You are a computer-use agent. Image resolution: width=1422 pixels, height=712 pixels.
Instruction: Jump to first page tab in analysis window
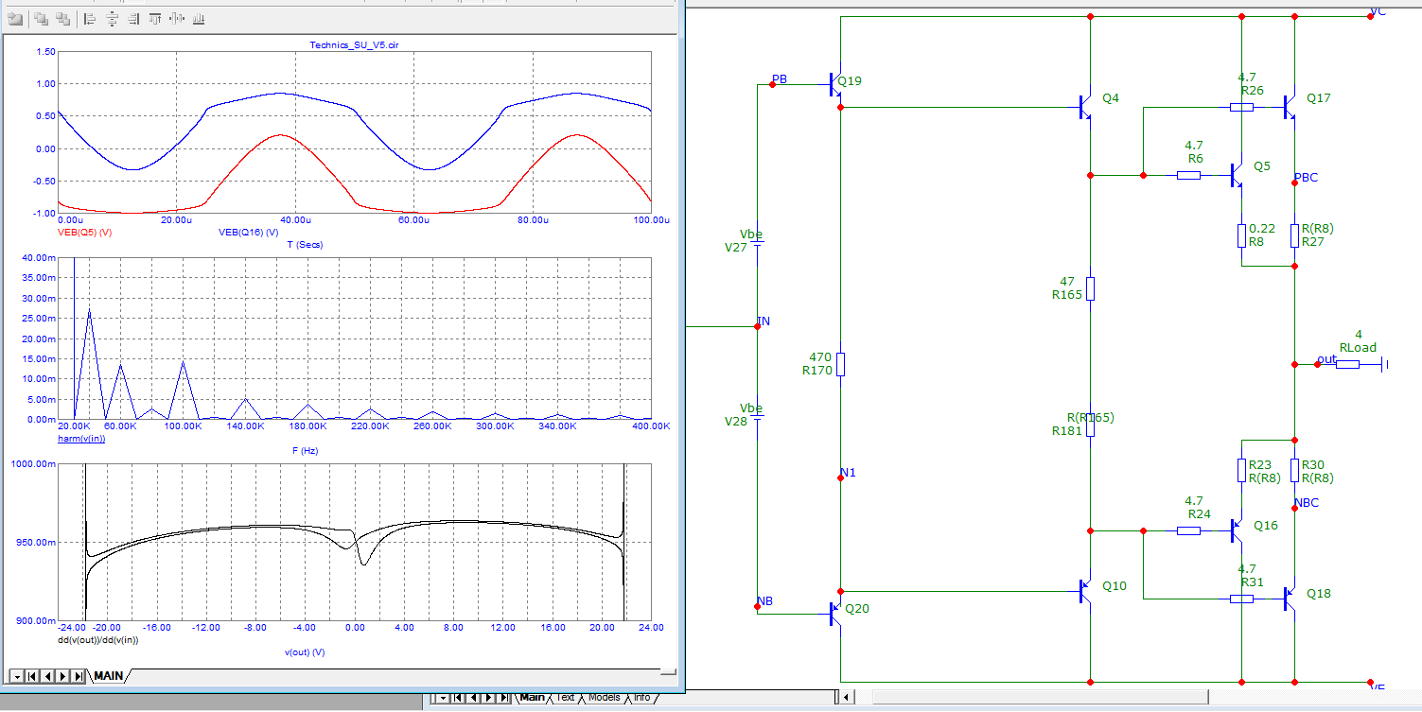(32, 676)
